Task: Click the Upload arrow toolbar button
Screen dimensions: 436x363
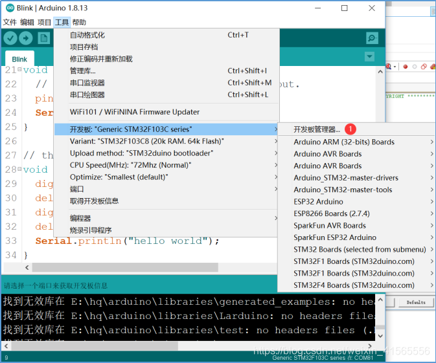Action: [x=25, y=38]
